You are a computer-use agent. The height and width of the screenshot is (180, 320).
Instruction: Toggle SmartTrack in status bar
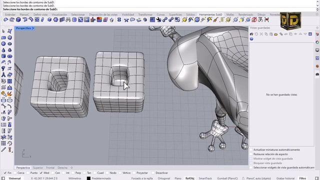tap(205, 178)
